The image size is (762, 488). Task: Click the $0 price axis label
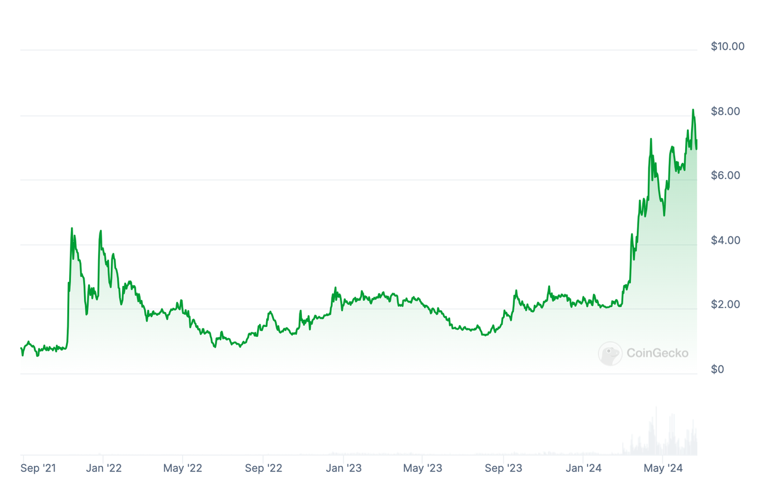pos(717,369)
